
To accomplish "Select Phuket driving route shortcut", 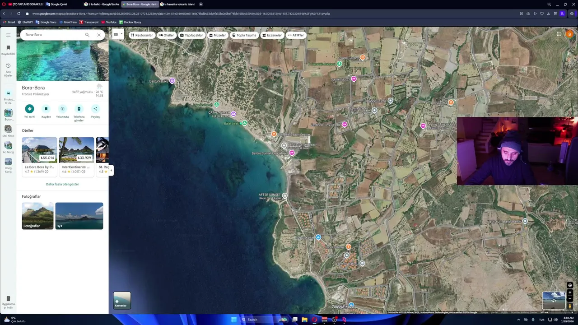I will [8, 97].
